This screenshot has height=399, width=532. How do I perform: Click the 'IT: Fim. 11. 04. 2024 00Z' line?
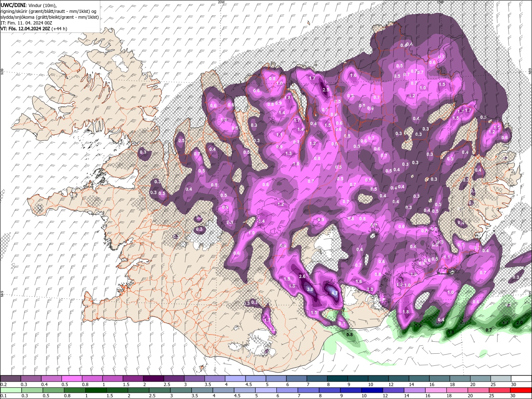[x=25, y=23]
